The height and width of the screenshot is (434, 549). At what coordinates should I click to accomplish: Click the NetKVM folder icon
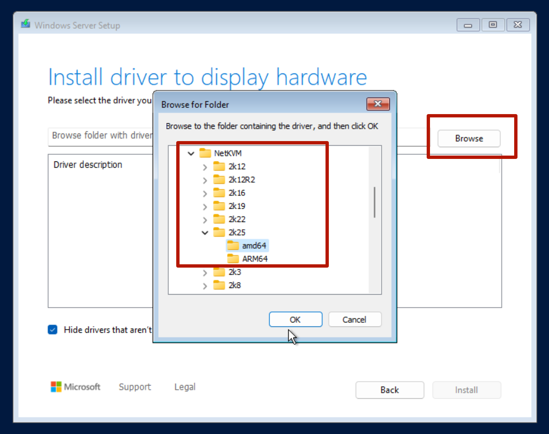coord(205,153)
